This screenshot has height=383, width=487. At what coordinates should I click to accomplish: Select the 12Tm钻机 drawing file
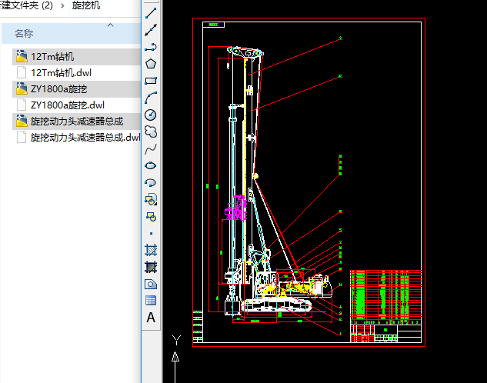click(x=52, y=57)
